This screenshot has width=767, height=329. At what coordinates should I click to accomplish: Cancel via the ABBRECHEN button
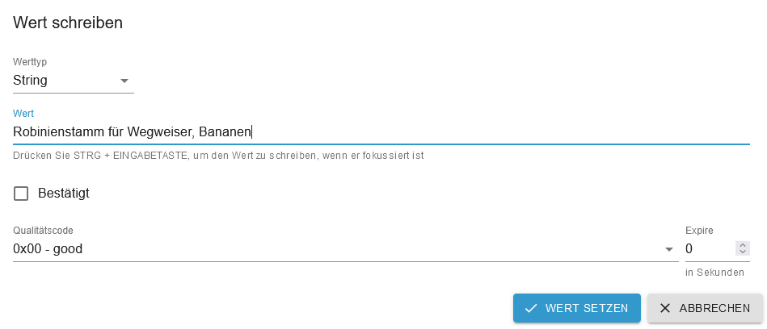coord(706,308)
